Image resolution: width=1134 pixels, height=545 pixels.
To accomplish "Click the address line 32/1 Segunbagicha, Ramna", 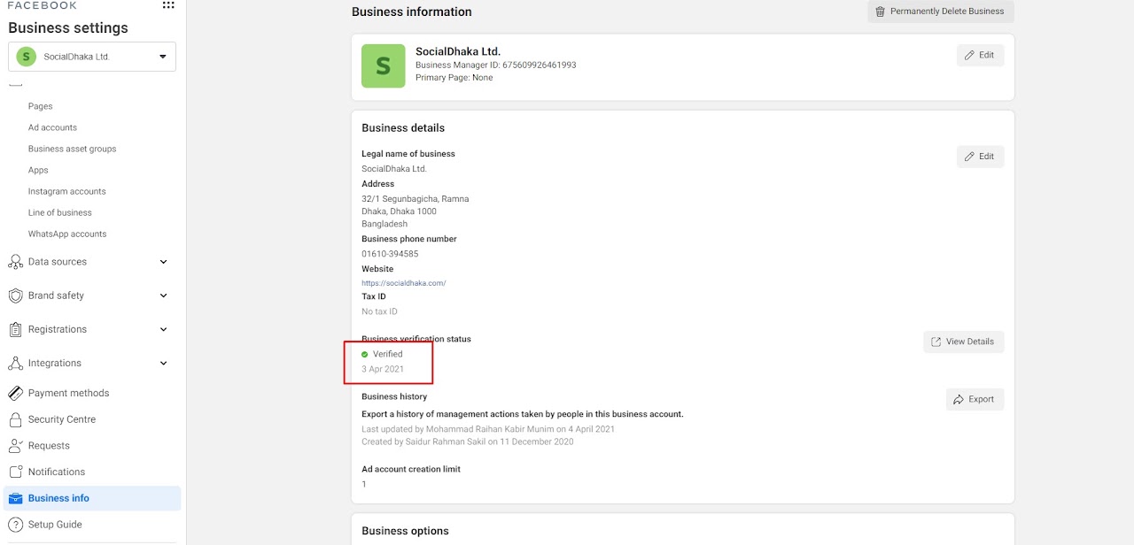I will click(x=415, y=199).
